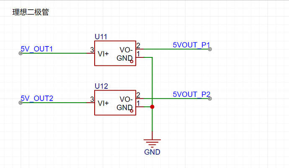Image resolution: width=289 pixels, height=168 pixels.
Task: Click the 5VOUT_P1 wire endpoint dot
Action: click(x=210, y=49)
